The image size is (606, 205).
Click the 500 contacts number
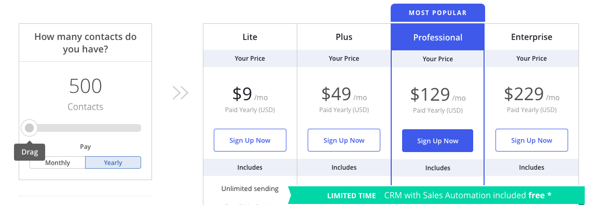(x=86, y=86)
